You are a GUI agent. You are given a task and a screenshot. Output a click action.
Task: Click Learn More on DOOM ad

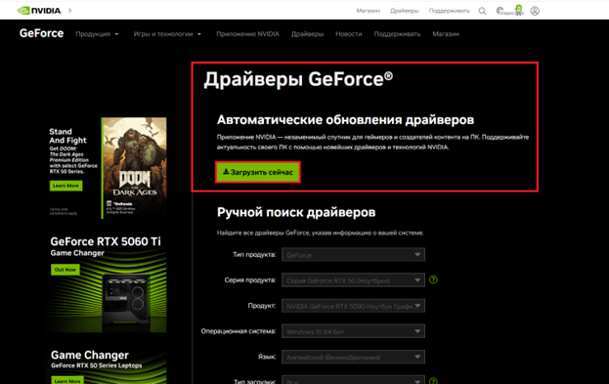pos(65,186)
